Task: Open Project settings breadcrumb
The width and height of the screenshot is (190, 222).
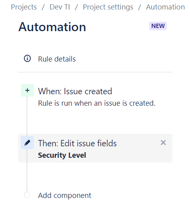Action: coord(108,7)
